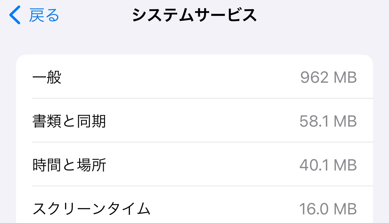Click the 962 MB usage value
Viewport: 389px width, 223px height.
(328, 78)
